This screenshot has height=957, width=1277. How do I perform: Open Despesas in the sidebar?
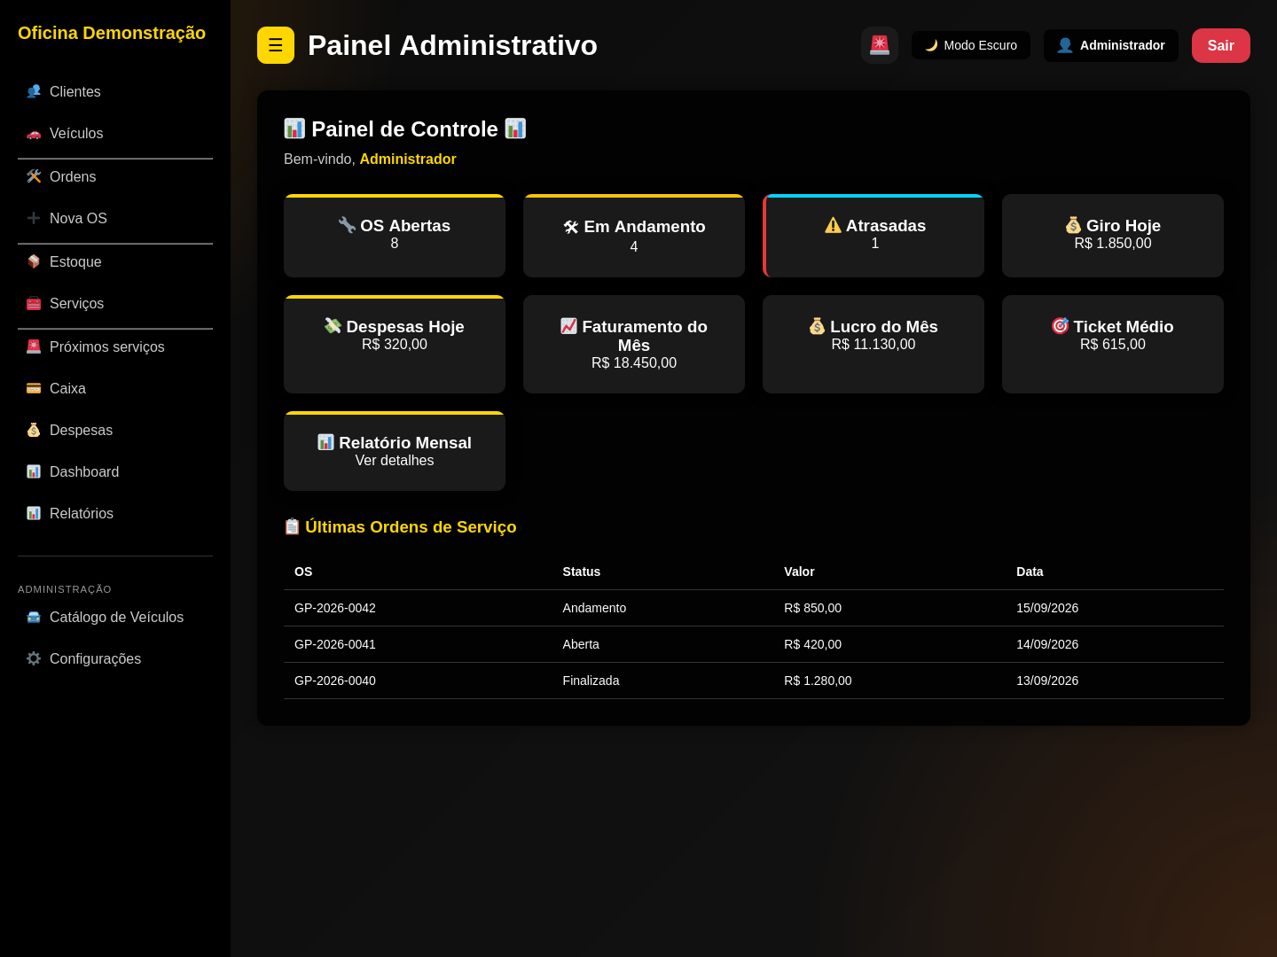point(115,431)
